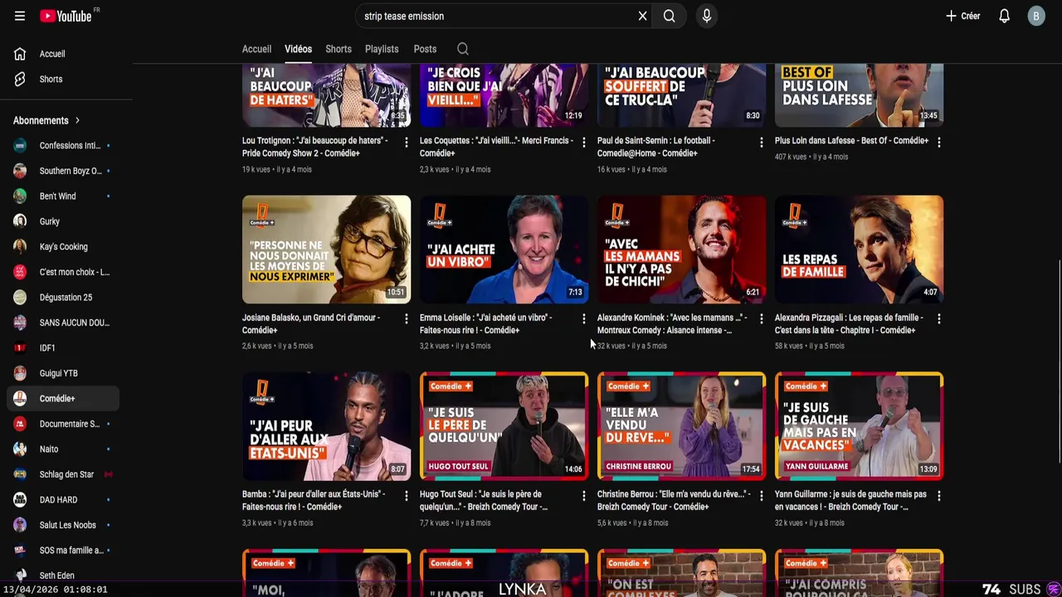Viewport: 1062px width, 597px height.
Task: Select the Vidéos tab
Action: (298, 49)
